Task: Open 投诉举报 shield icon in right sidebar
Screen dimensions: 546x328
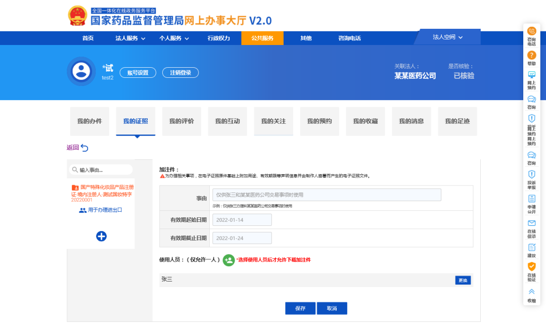Action: pos(531,174)
